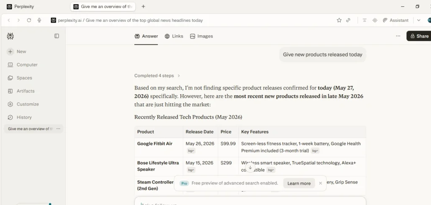
Task: Bookmark this page with the star icon
Action: coord(339,20)
